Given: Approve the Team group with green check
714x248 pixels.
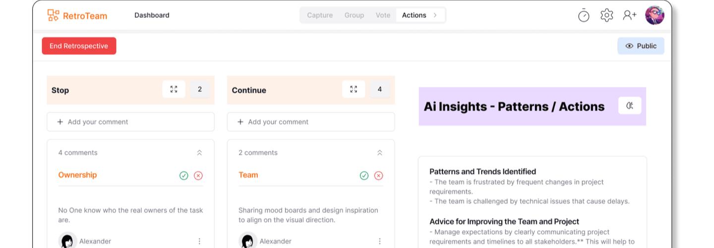Looking at the screenshot, I should [364, 176].
